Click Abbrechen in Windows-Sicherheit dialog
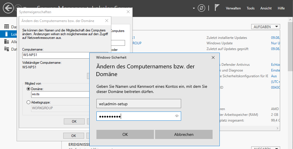The height and width of the screenshot is (149, 293). tap(184, 134)
